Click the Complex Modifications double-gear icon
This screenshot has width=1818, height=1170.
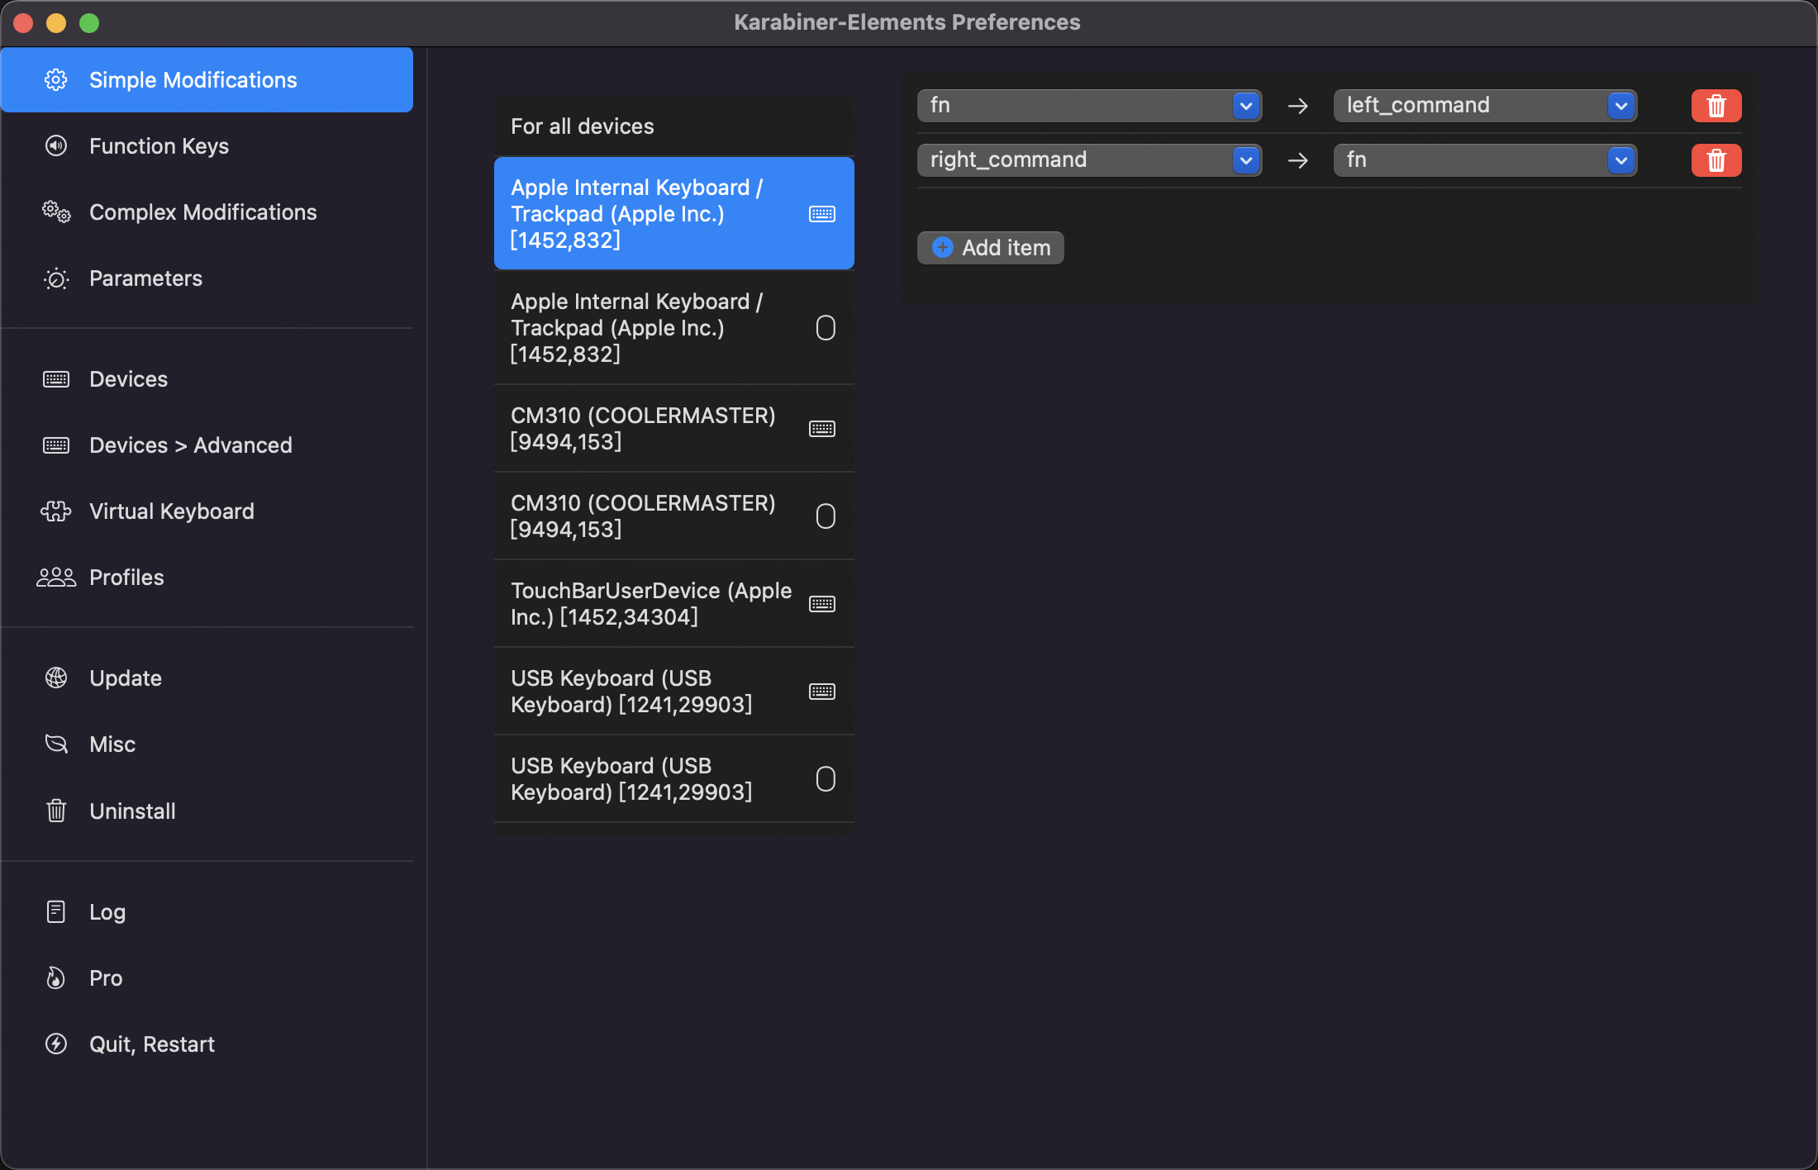pos(56,212)
